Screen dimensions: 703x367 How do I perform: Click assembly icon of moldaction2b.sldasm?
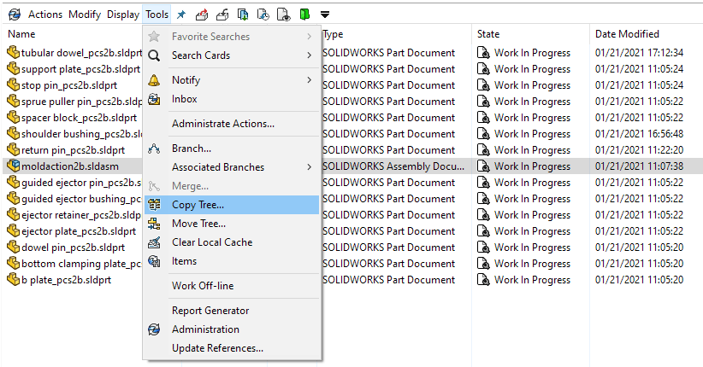pos(14,166)
